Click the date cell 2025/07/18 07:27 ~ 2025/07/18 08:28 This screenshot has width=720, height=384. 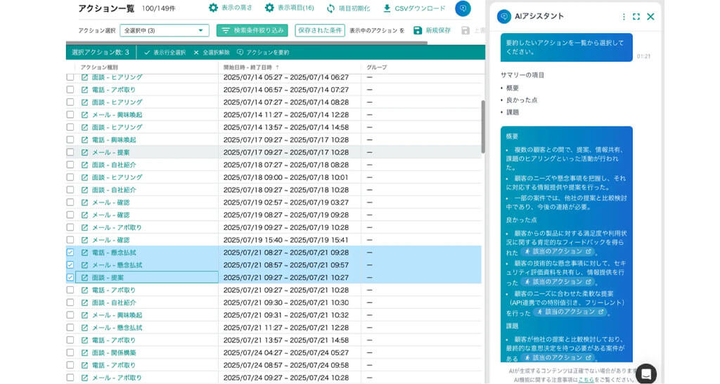point(286,165)
